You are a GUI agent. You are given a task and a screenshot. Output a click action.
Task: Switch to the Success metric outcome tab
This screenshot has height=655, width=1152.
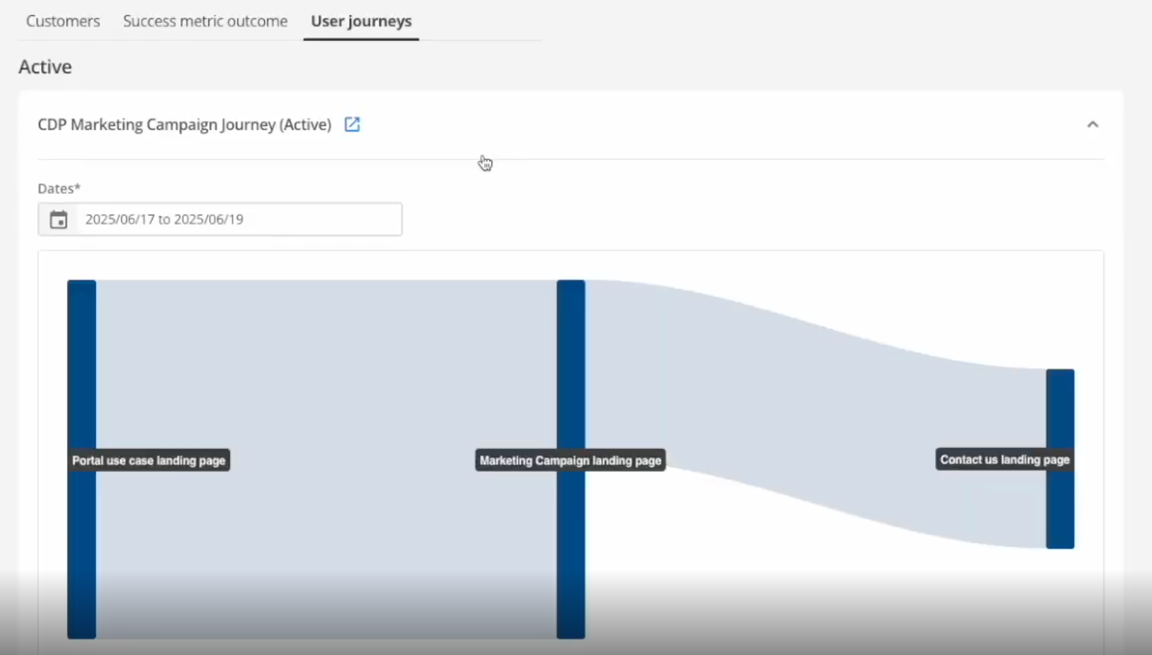pos(205,21)
